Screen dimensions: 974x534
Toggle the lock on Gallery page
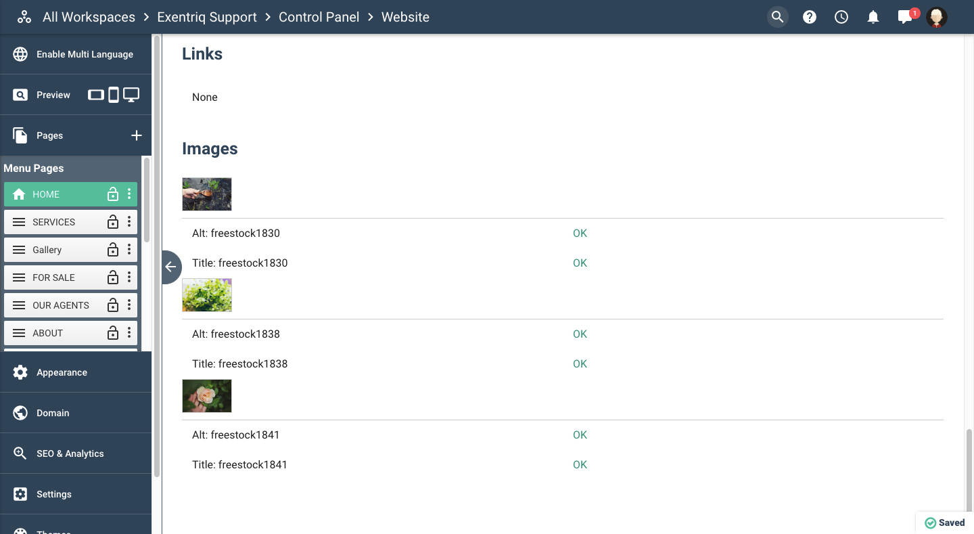113,250
